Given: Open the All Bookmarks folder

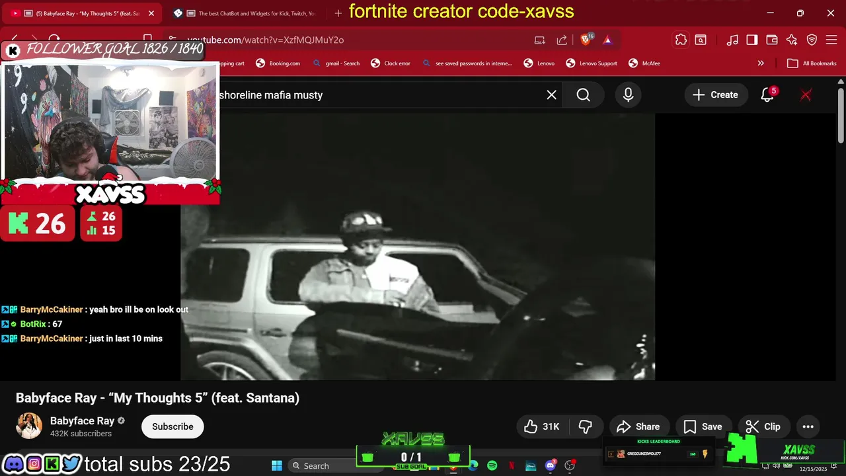Looking at the screenshot, I should point(812,63).
